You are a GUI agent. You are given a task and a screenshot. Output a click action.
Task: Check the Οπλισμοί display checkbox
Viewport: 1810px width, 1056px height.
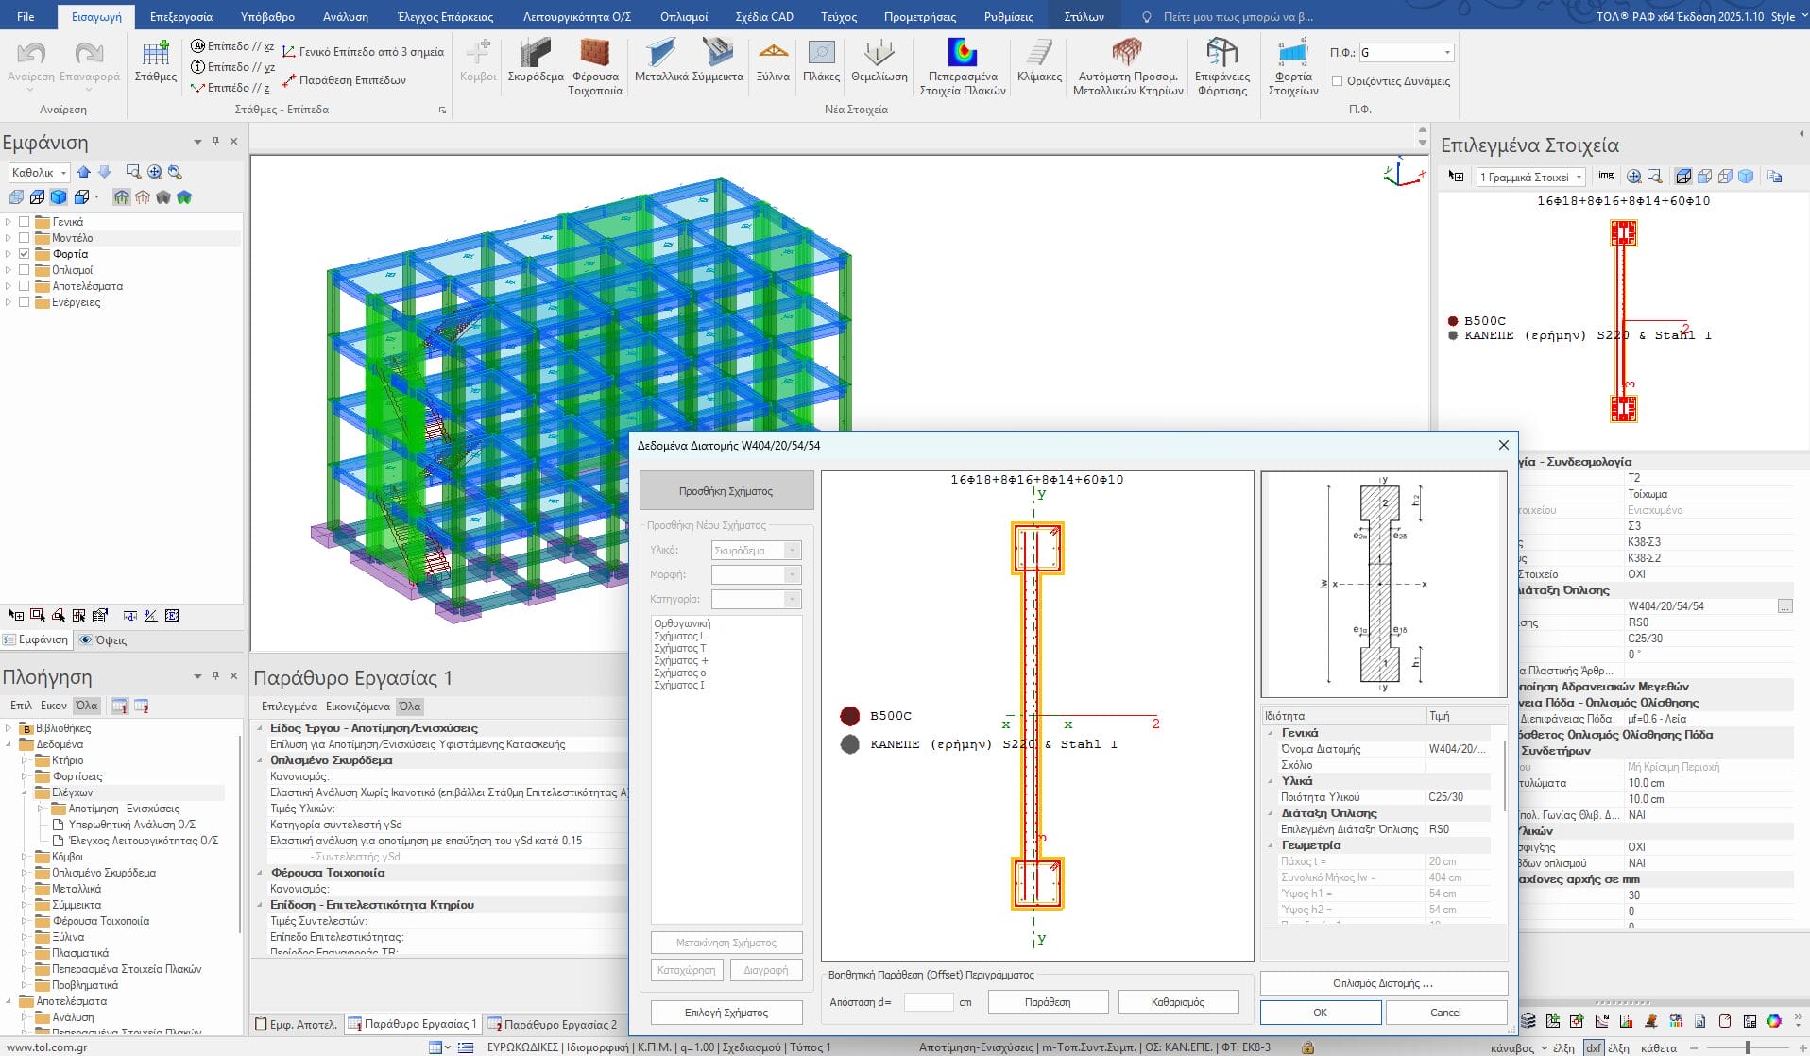(x=25, y=270)
